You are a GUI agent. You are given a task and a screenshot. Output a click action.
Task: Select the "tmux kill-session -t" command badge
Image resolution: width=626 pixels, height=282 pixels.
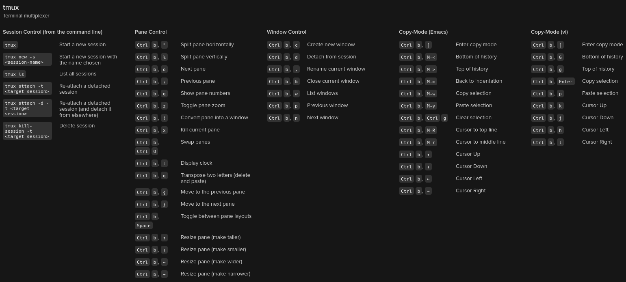tap(27, 131)
